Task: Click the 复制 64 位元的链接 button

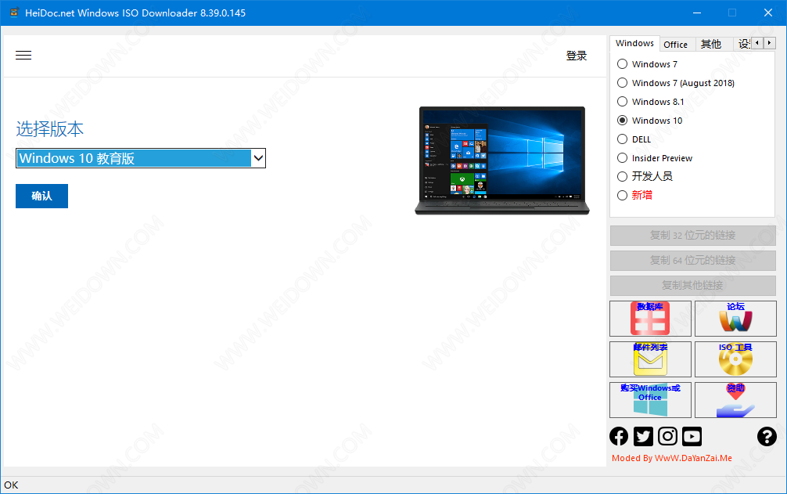Action: point(692,261)
